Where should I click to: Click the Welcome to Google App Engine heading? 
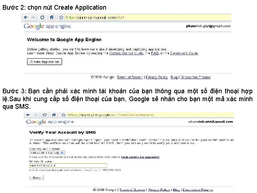point(64,40)
